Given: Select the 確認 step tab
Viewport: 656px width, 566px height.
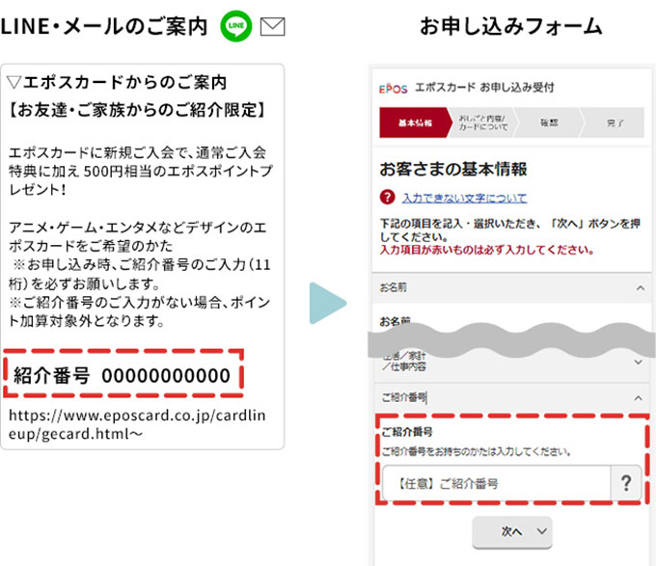Looking at the screenshot, I should tap(549, 122).
